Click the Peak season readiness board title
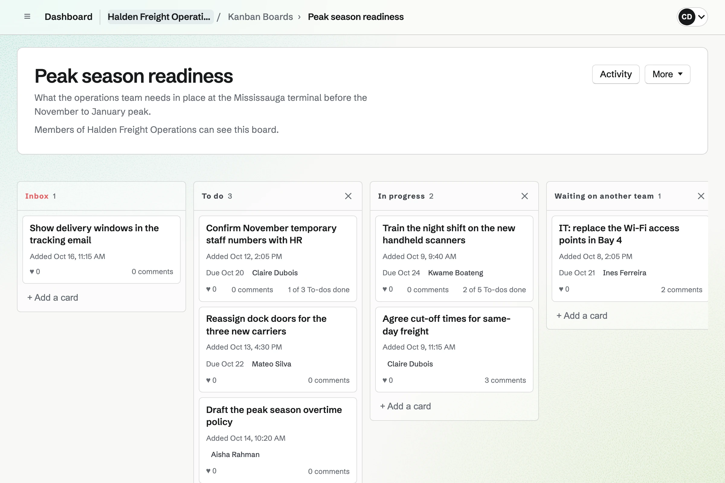 [134, 76]
